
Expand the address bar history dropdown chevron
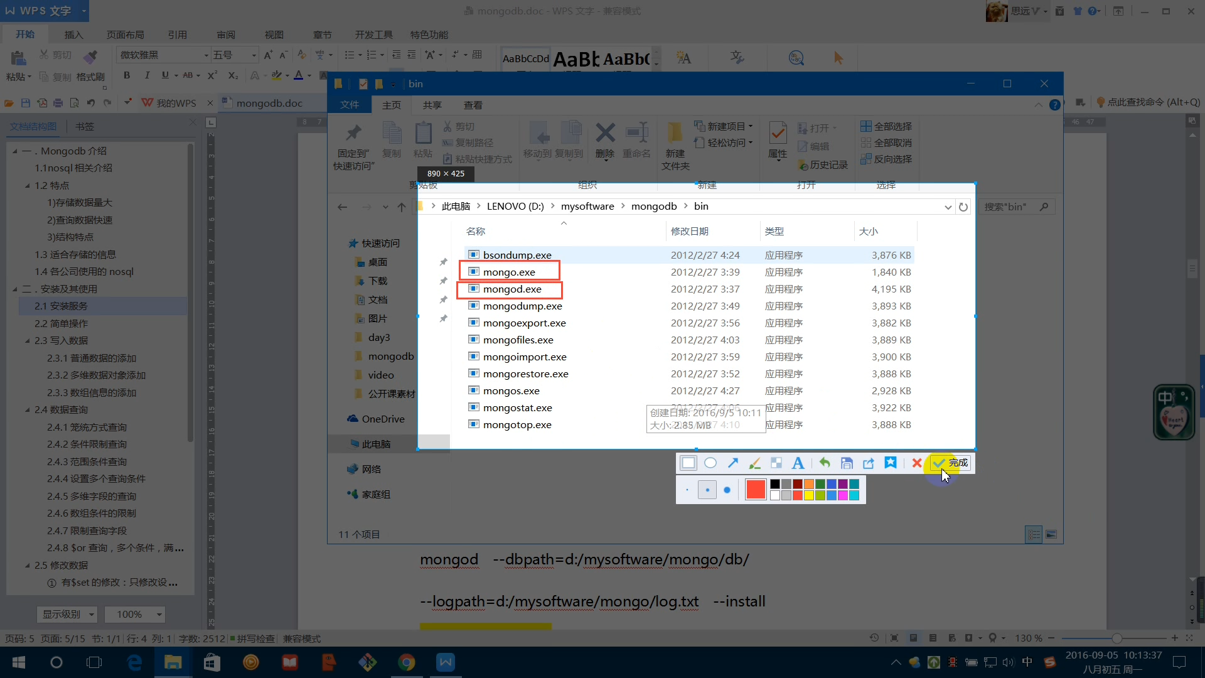click(x=948, y=207)
